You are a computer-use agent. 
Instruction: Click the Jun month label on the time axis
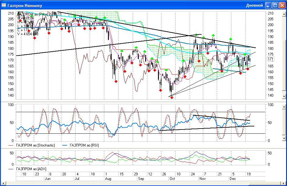(x=48, y=179)
